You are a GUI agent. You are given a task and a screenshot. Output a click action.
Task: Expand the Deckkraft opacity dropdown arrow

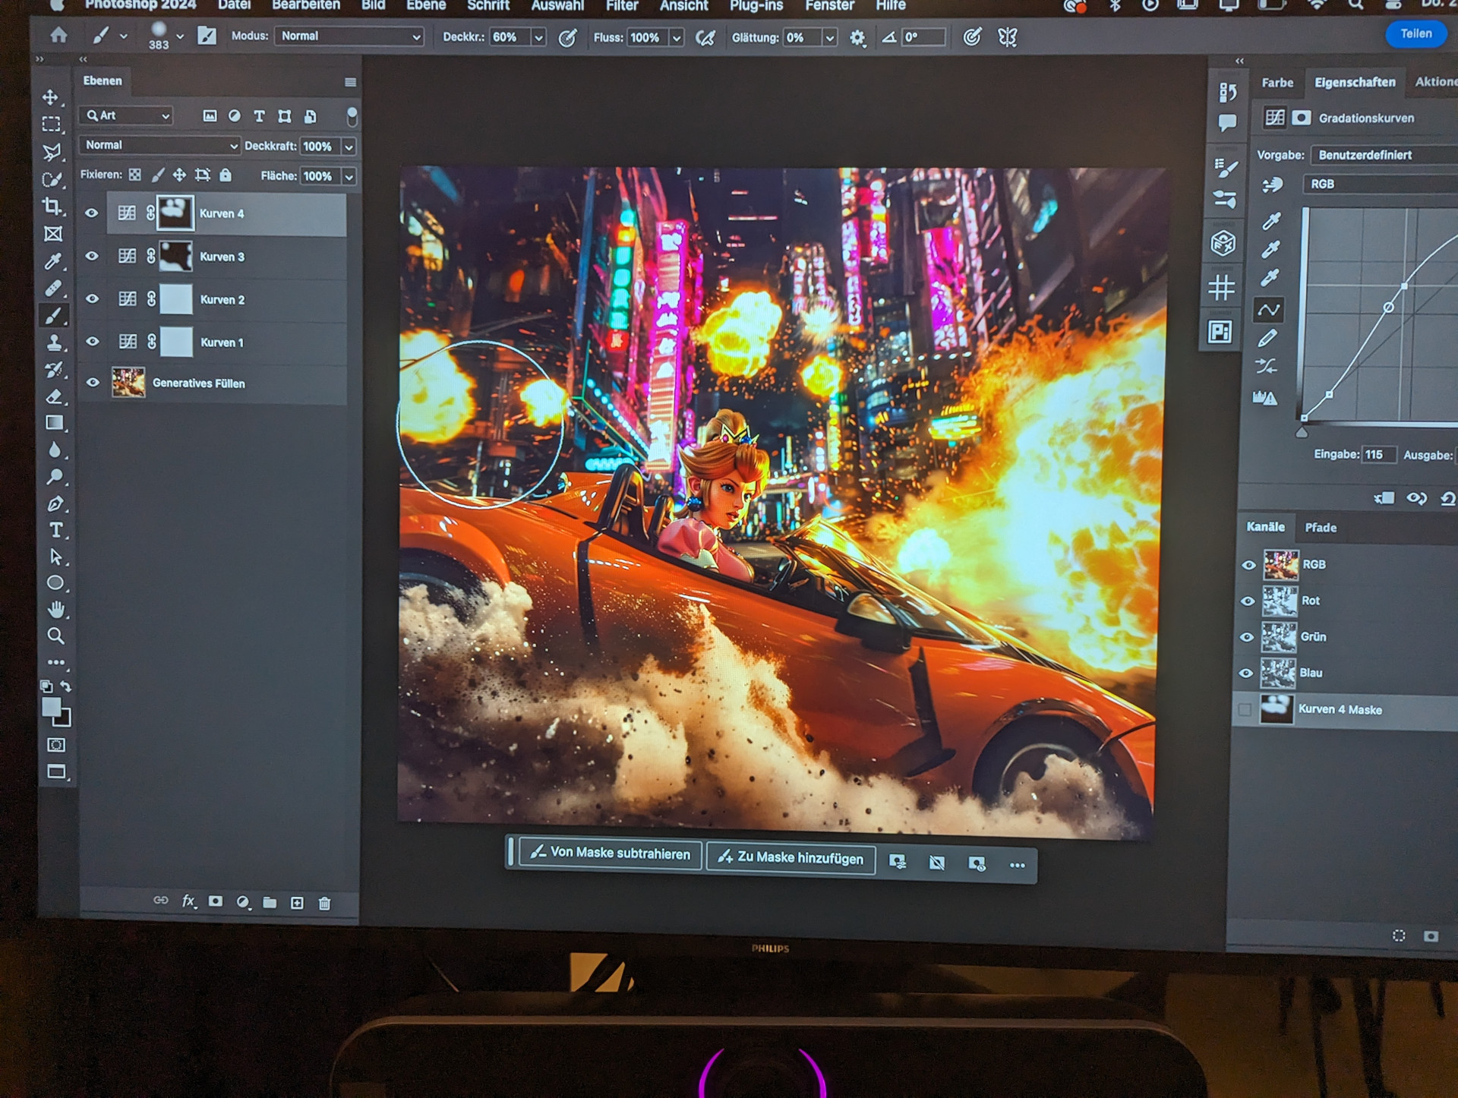click(349, 147)
